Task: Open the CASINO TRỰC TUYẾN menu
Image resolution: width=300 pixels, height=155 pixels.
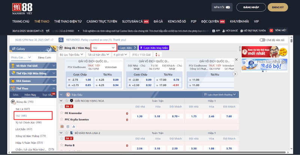Action: point(100,21)
